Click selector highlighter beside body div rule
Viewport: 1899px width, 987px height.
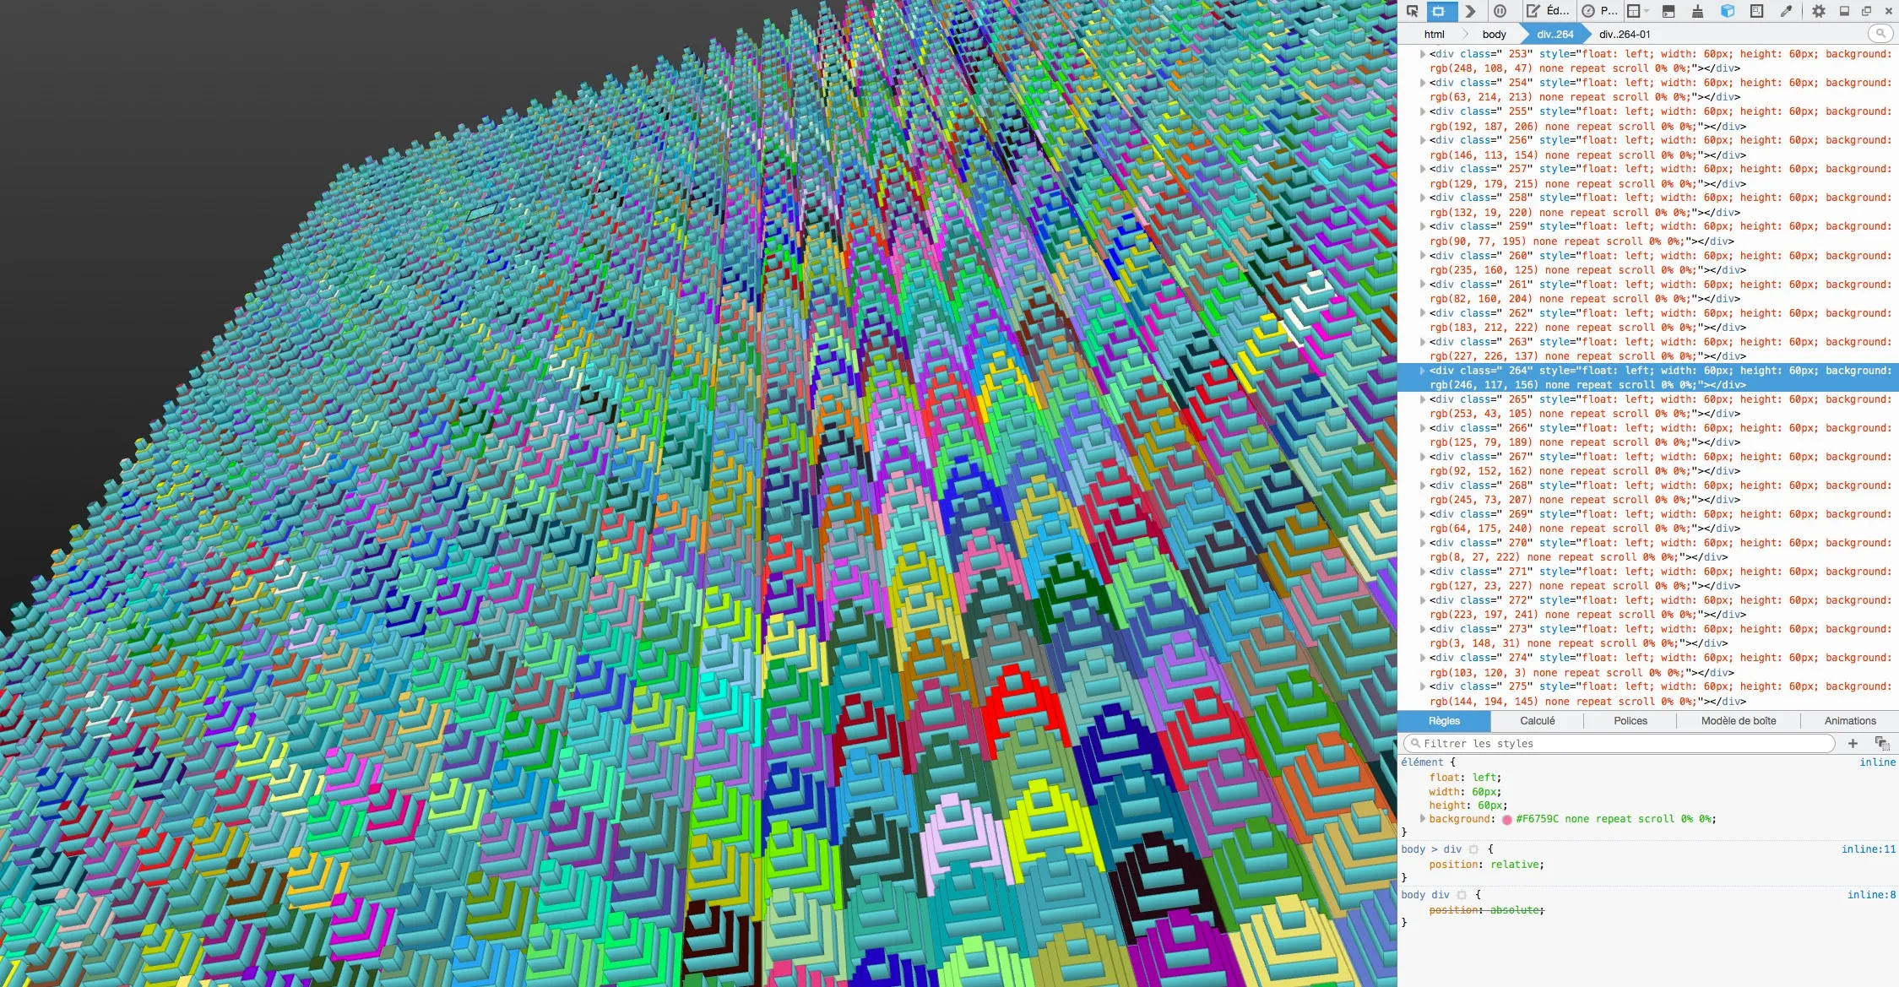click(1462, 895)
